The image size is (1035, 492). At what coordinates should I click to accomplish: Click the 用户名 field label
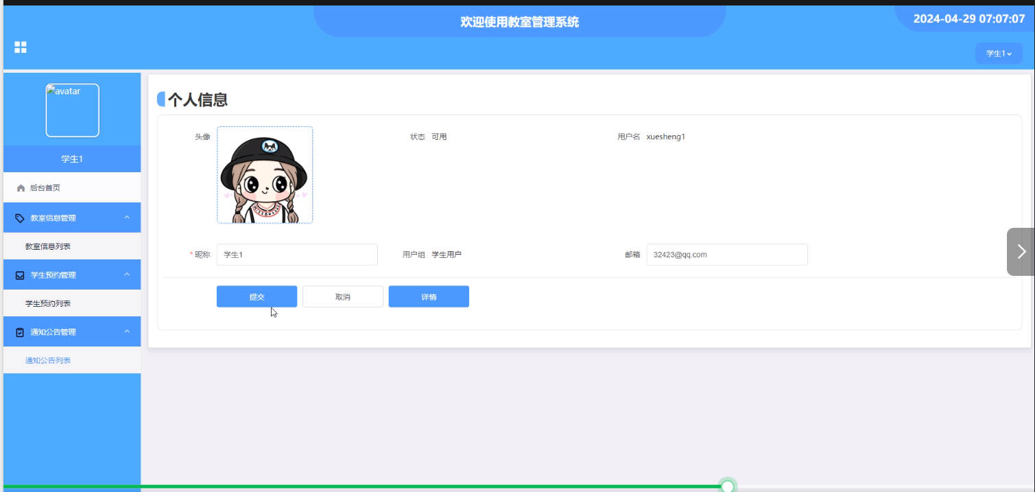[628, 137]
